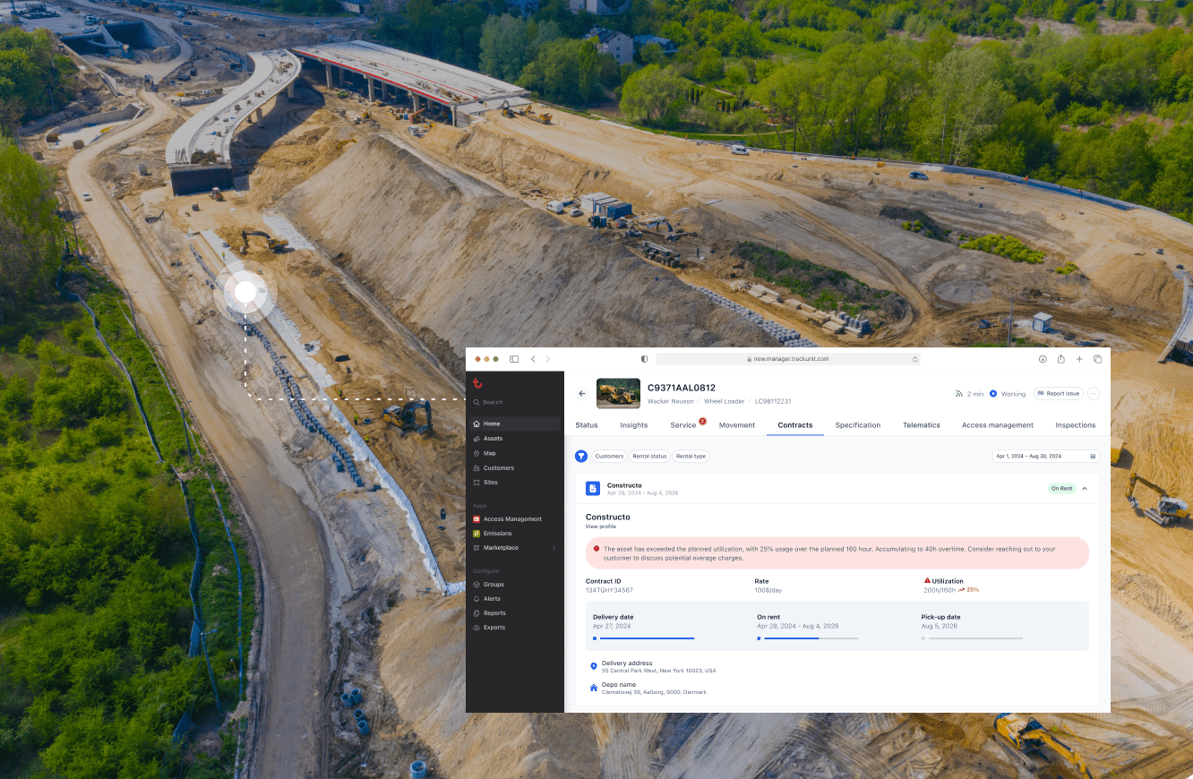Click the Customers icon in sidebar
The width and height of the screenshot is (1193, 779).
click(476, 467)
